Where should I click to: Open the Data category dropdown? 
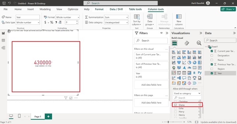click(116, 22)
